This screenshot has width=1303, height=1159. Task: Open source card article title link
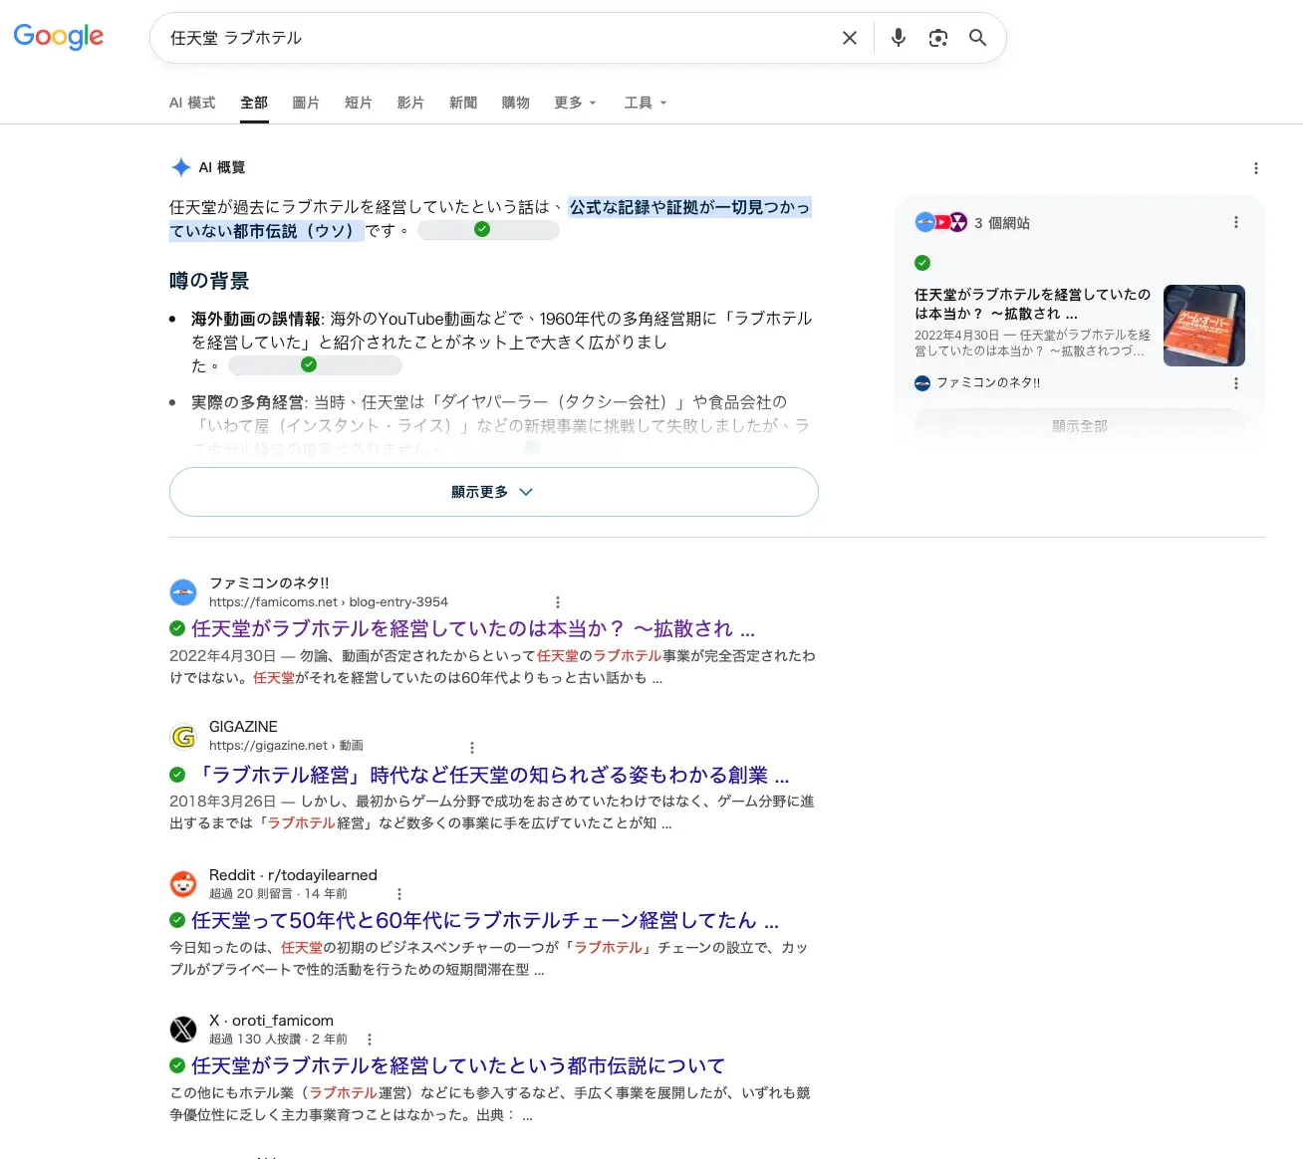pyautogui.click(x=1032, y=304)
